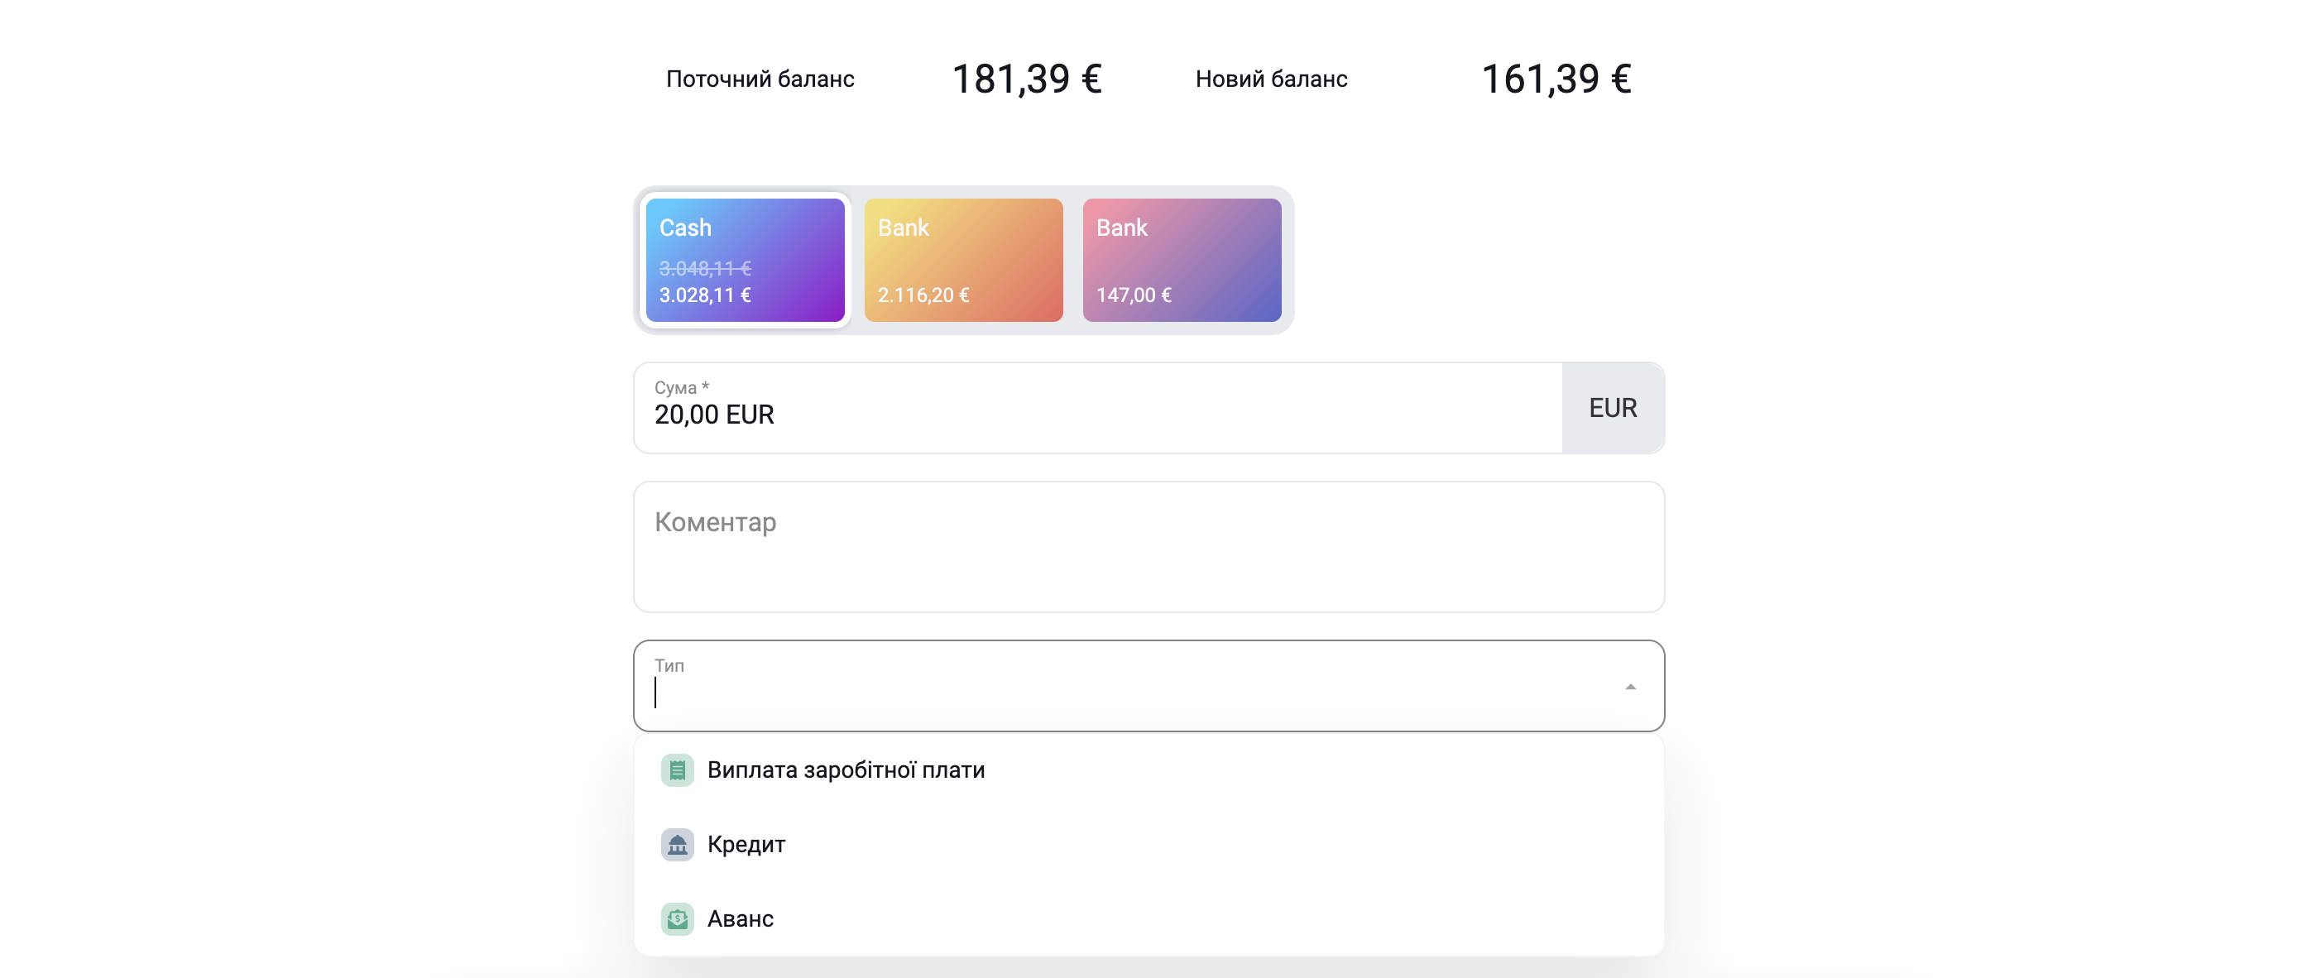This screenshot has height=978, width=2297.
Task: Choose the Аванс option
Action: click(1148, 918)
